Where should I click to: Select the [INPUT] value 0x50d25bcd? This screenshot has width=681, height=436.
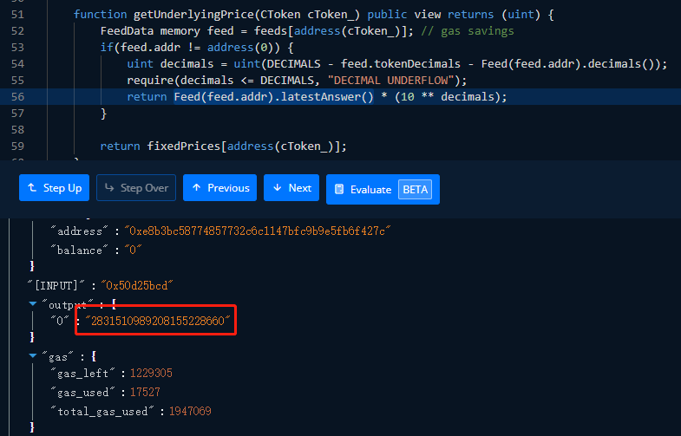point(137,285)
